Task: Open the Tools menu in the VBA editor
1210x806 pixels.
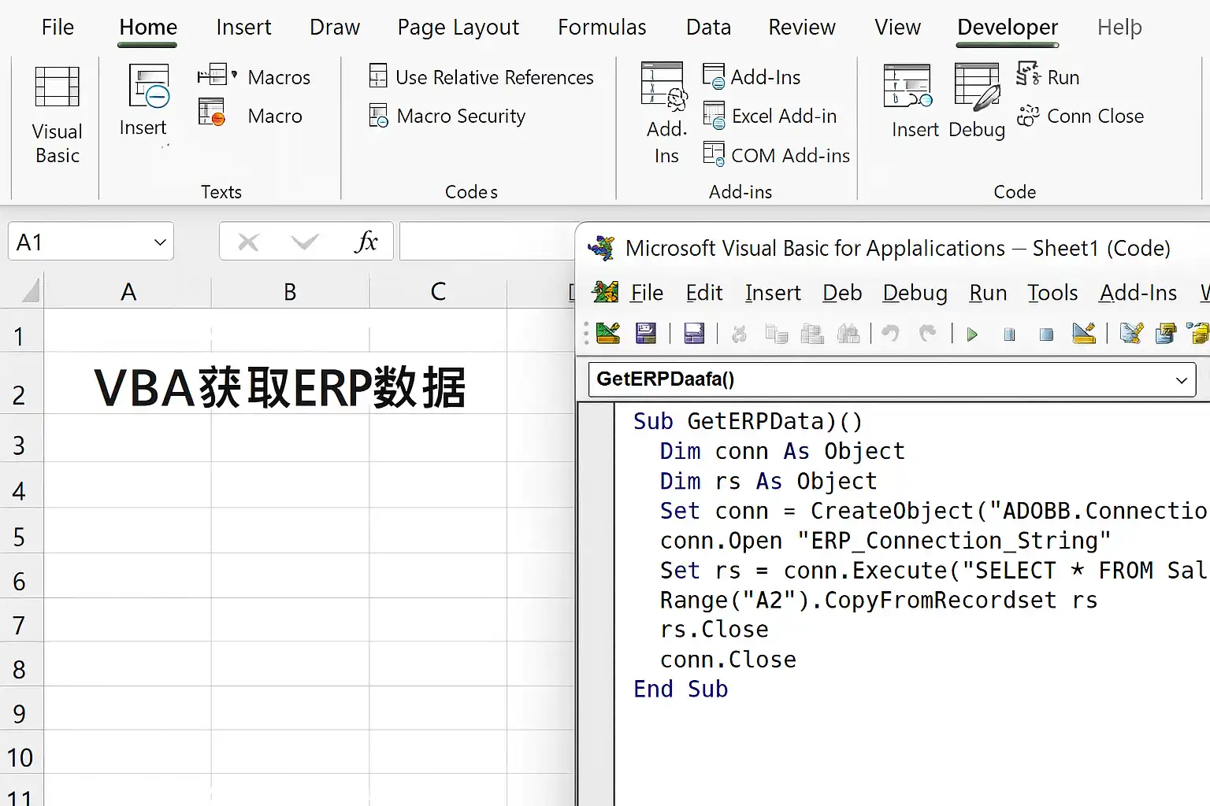Action: tap(1052, 293)
